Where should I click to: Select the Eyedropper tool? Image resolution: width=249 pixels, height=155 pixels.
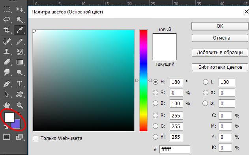coord(20,30)
